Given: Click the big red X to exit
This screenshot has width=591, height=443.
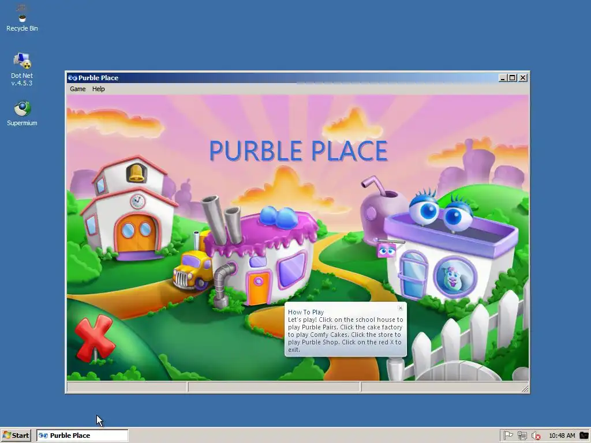Looking at the screenshot, I should point(94,338).
